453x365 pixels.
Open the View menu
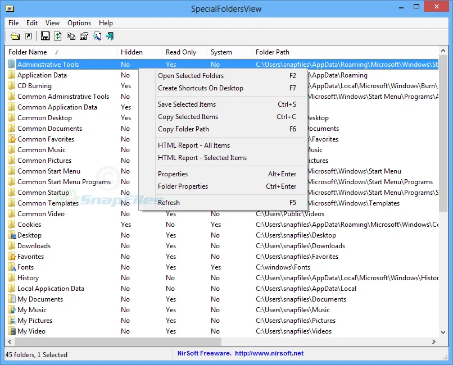[52, 23]
